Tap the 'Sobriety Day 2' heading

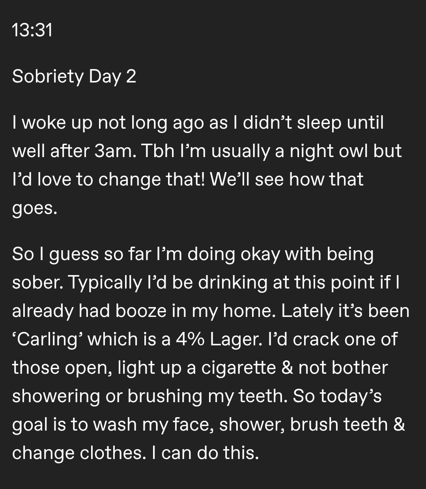point(74,76)
